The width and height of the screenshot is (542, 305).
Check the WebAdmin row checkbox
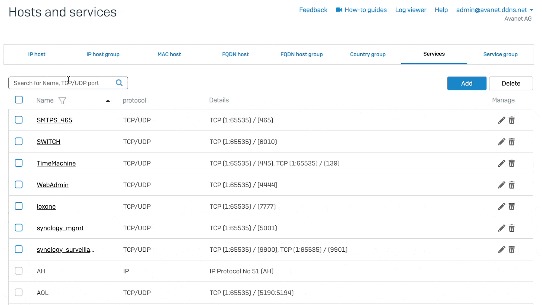point(19,184)
